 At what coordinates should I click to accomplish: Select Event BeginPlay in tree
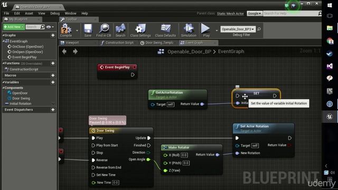coord(24,58)
